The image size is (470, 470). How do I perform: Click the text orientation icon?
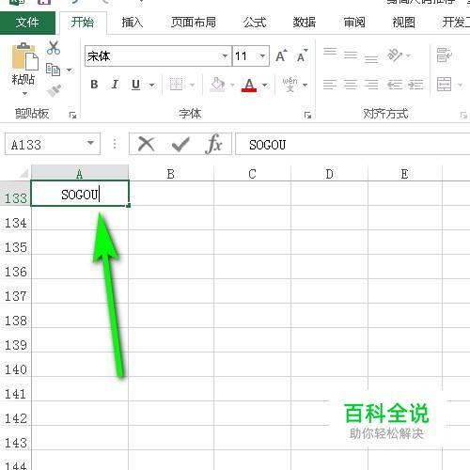tap(395, 55)
